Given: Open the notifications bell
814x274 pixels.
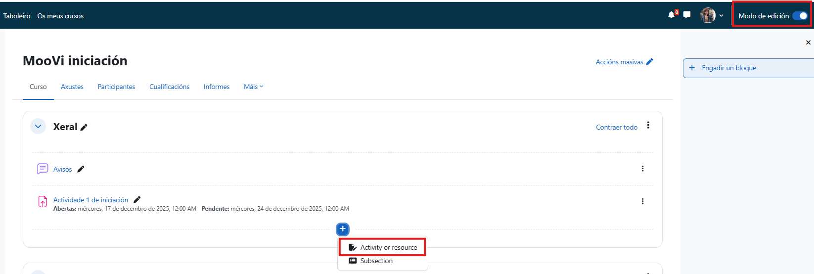Looking at the screenshot, I should (672, 15).
